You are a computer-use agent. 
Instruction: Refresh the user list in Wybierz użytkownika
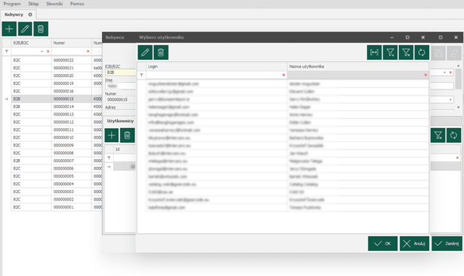[x=422, y=53]
